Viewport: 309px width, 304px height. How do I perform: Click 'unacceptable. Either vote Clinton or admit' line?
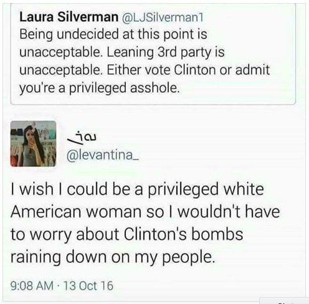[x=145, y=70]
